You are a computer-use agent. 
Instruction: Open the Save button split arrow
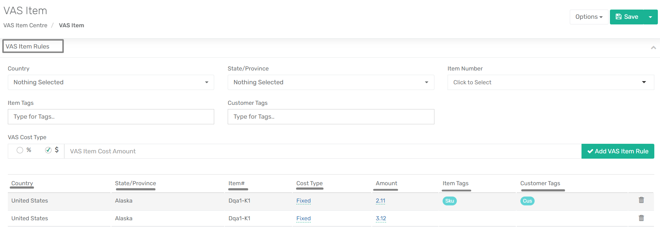coord(650,17)
